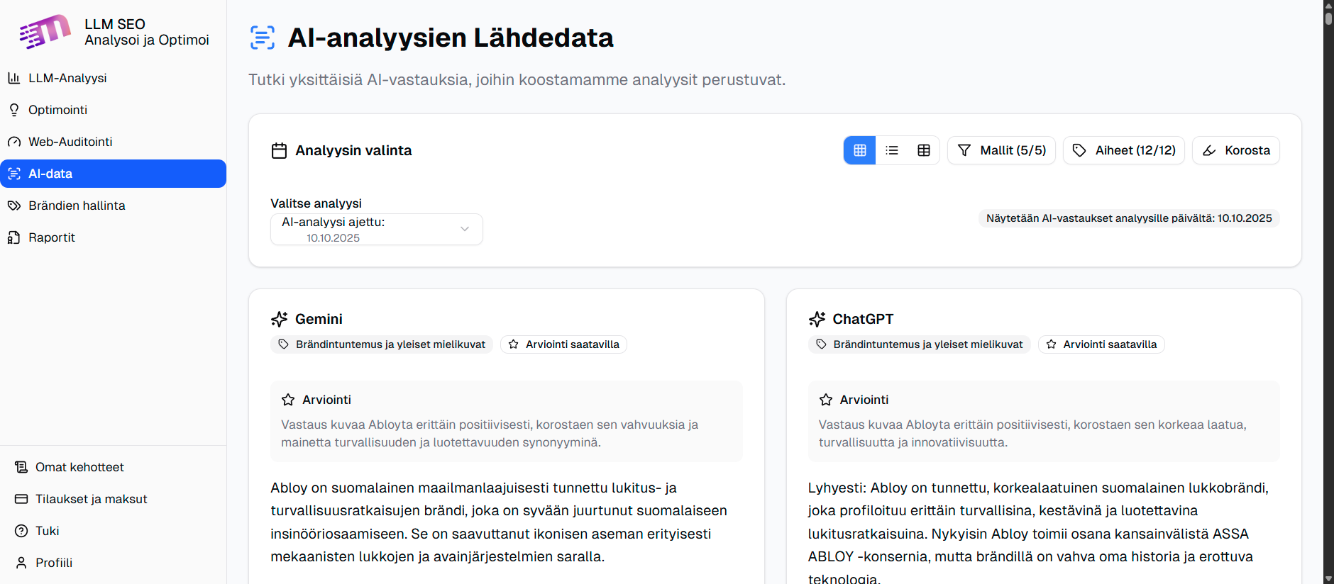
Task: Click the Tilaukset ja maksut card icon
Action: coord(21,499)
